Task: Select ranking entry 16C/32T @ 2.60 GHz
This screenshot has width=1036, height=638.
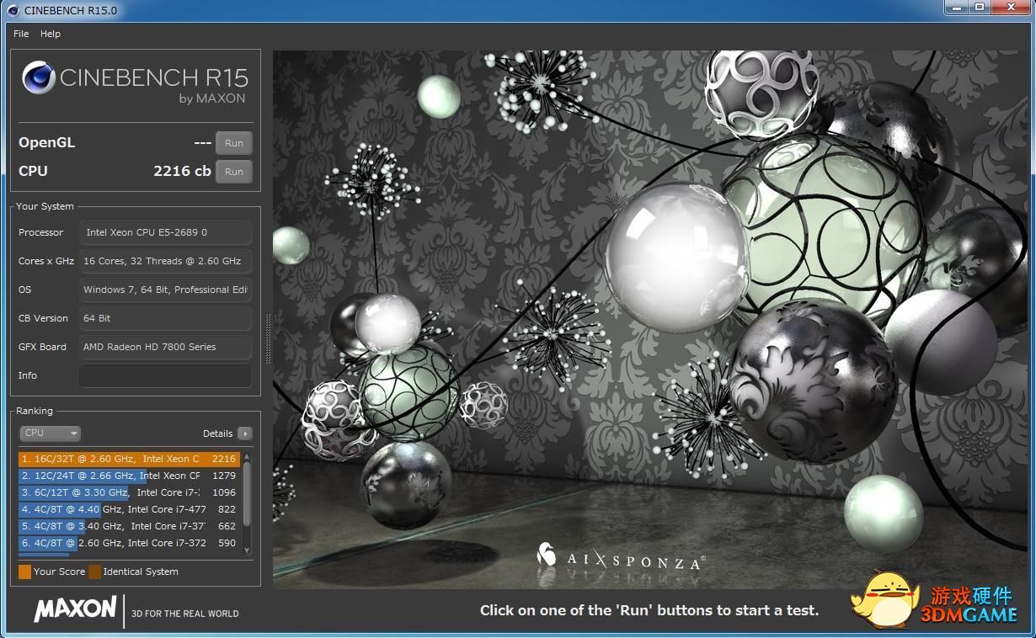Action: [x=130, y=459]
